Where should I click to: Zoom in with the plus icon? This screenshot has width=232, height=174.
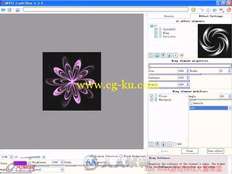(x=43, y=157)
